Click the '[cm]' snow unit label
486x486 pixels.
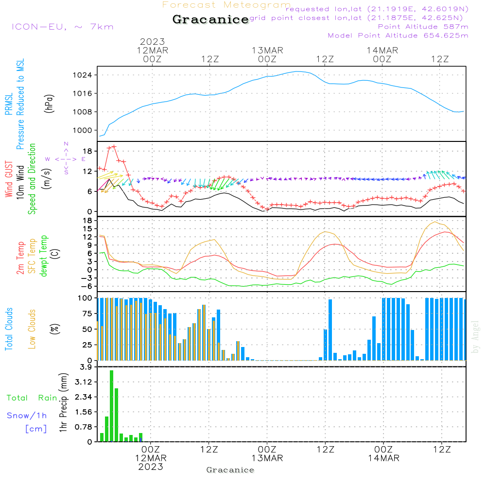point(36,429)
